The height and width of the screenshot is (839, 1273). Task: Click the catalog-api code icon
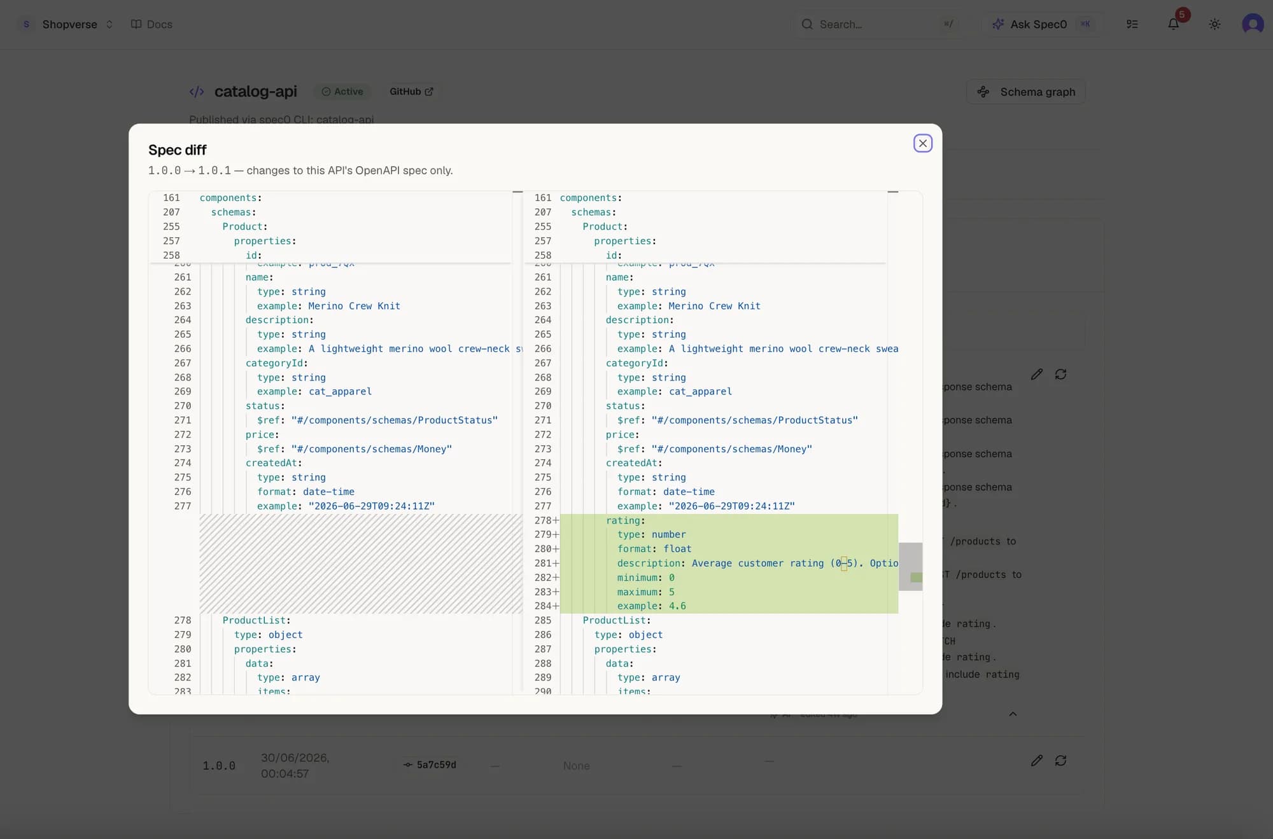click(197, 92)
